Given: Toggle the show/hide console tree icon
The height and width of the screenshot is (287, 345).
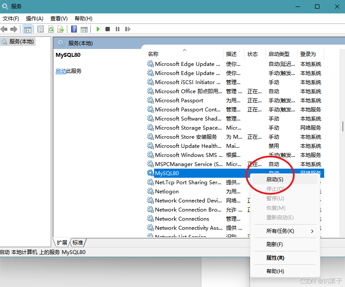Looking at the screenshot, I should [x=28, y=29].
